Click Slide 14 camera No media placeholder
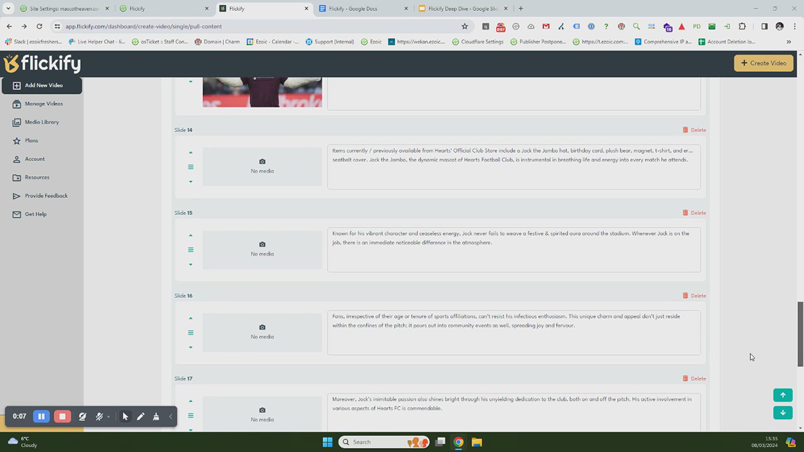This screenshot has height=452, width=804. (x=262, y=166)
